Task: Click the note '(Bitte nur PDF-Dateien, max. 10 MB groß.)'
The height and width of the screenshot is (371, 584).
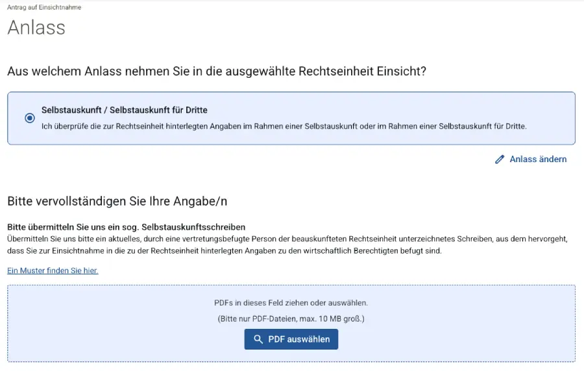Action: 291,319
